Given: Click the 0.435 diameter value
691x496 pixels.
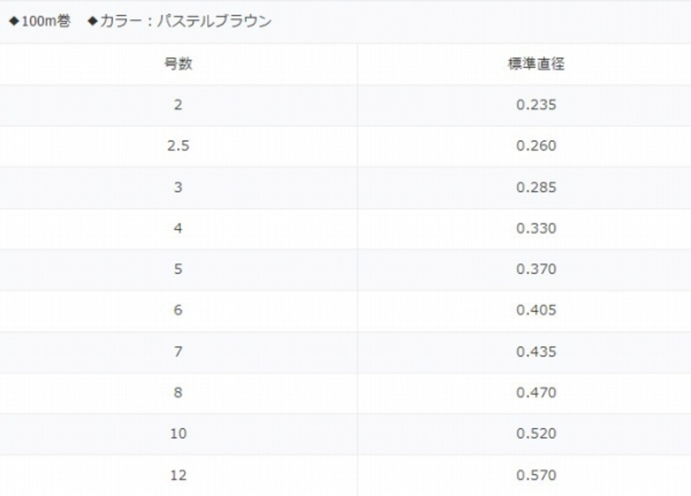Looking at the screenshot, I should pos(536,352).
